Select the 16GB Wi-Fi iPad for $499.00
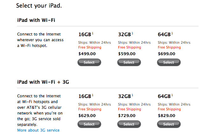 click(x=89, y=62)
